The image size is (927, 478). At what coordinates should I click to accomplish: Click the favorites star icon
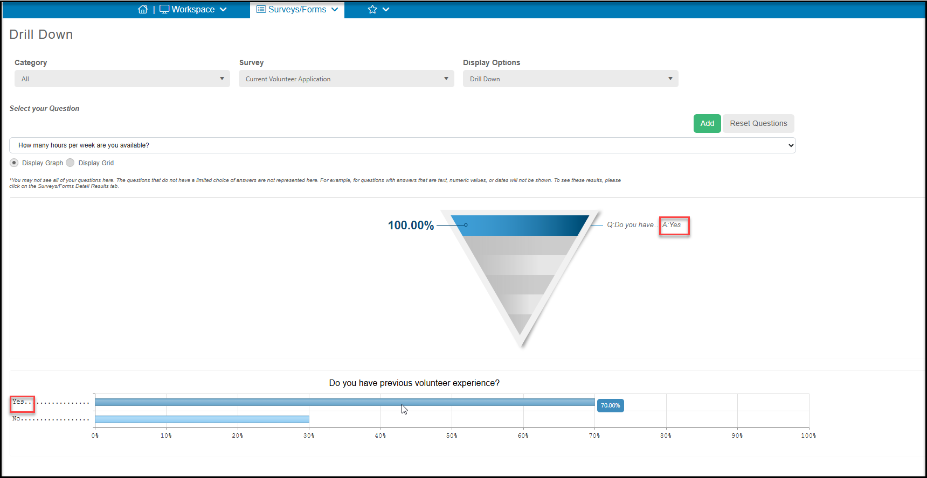coord(372,9)
